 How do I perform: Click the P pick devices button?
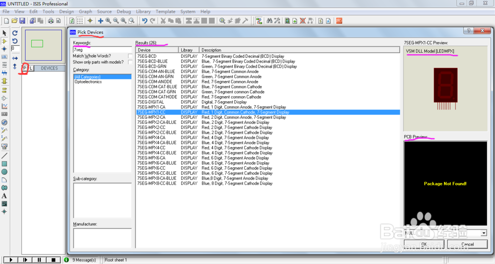click(x=25, y=68)
